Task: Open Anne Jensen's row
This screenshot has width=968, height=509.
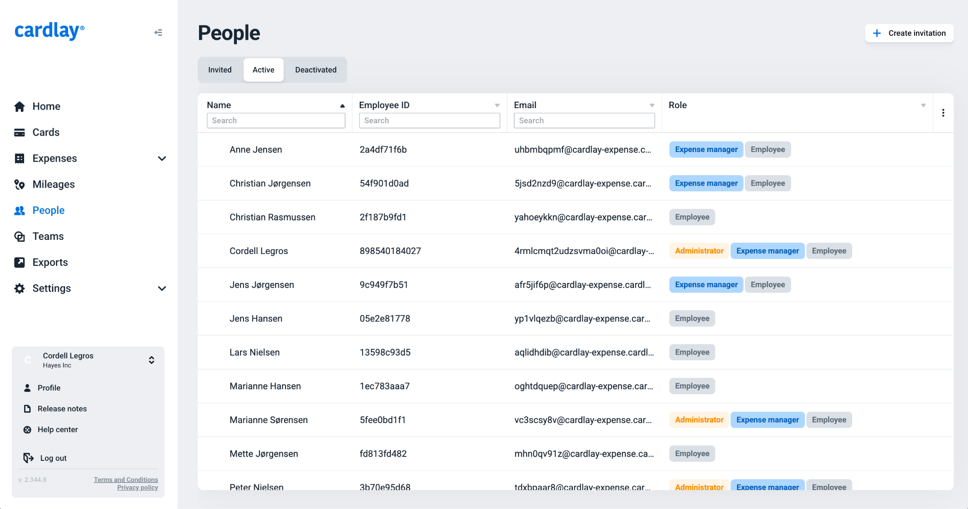Action: click(x=575, y=150)
